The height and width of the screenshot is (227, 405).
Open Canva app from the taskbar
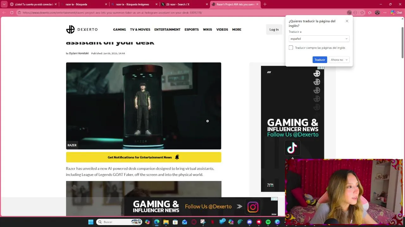277,222
